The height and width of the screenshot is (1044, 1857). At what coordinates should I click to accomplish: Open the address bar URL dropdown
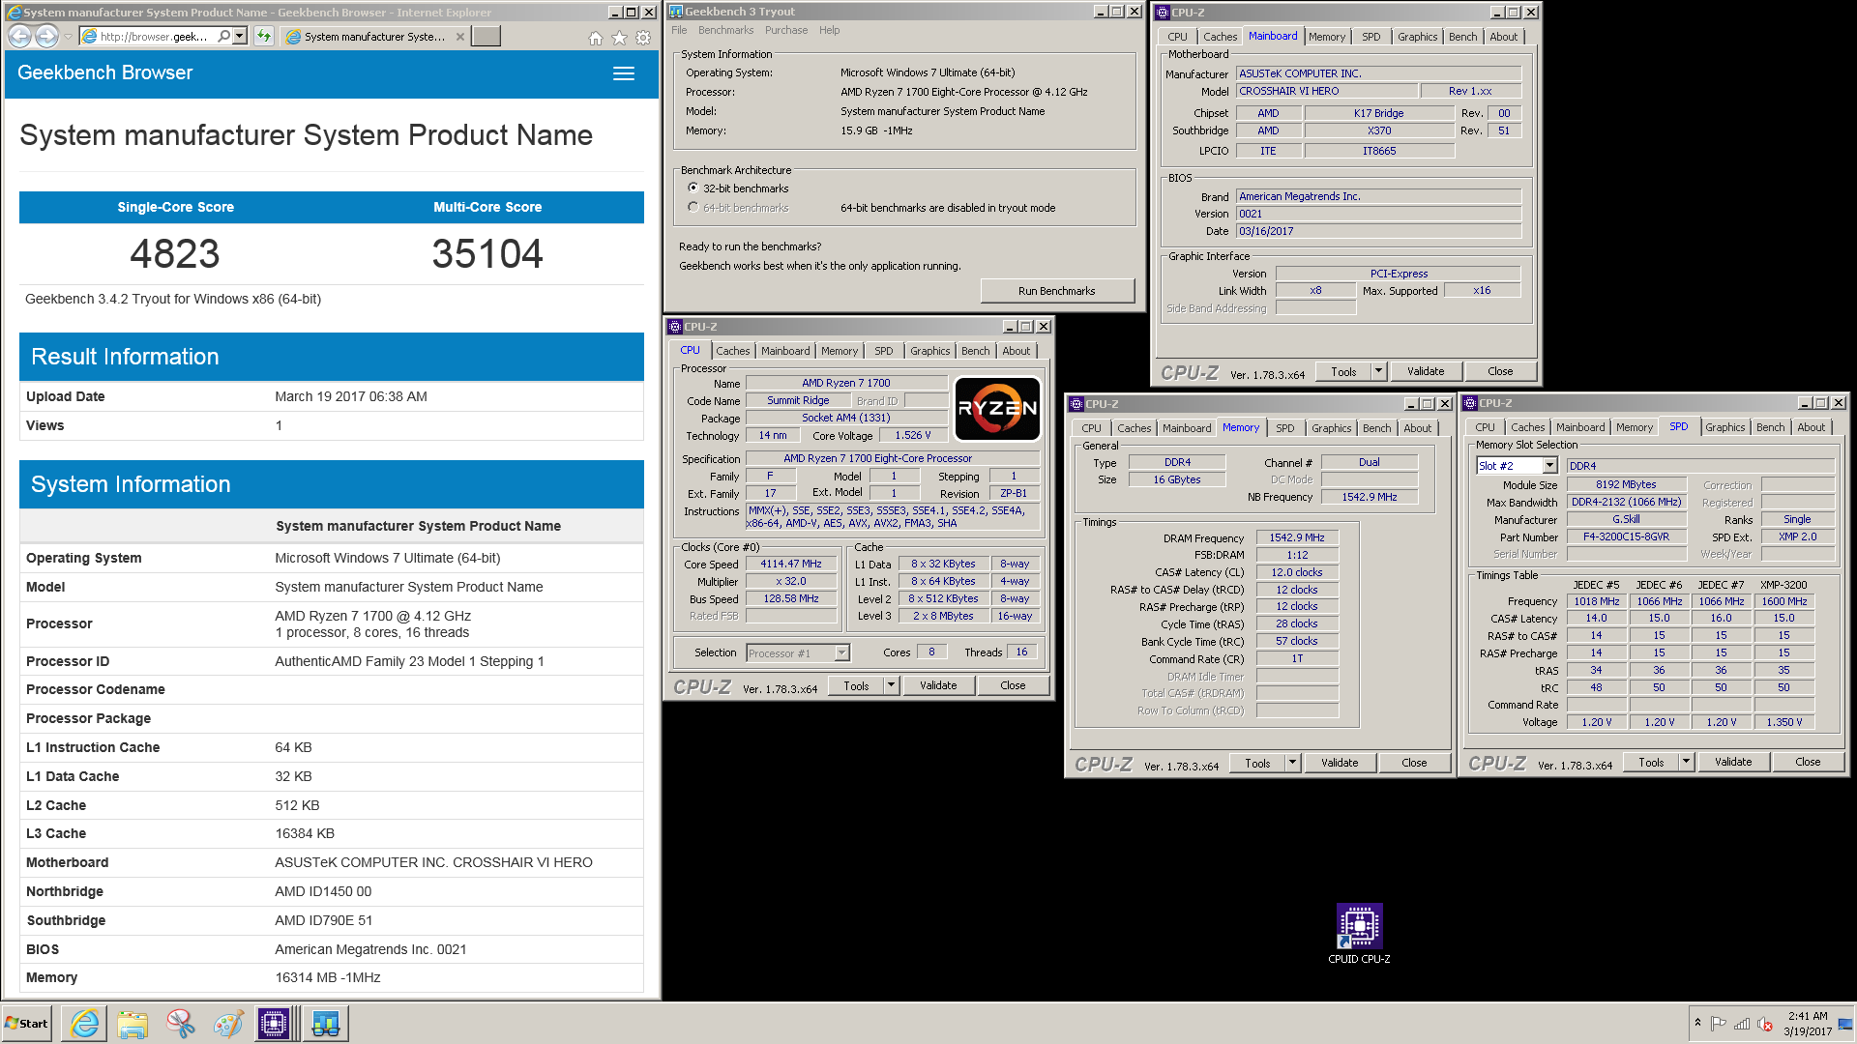coord(240,36)
